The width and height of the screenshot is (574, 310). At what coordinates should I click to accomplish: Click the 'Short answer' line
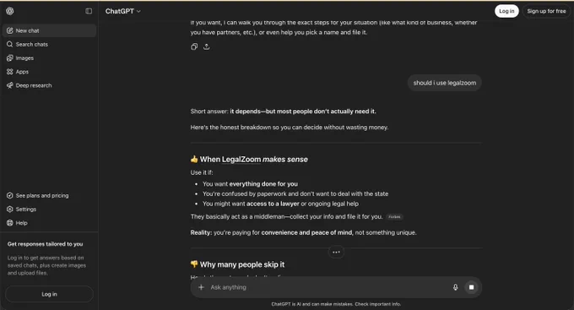[x=283, y=111]
